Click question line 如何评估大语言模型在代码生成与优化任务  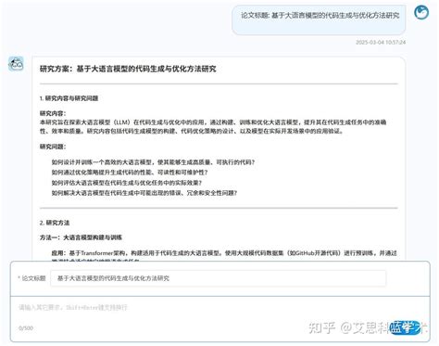tap(126, 183)
